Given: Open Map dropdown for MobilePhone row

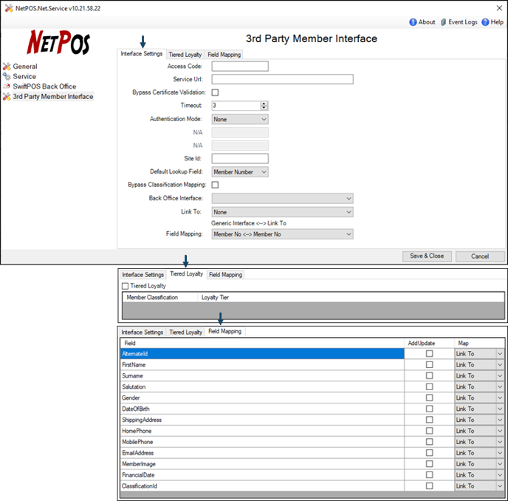Looking at the screenshot, I should tap(479, 442).
